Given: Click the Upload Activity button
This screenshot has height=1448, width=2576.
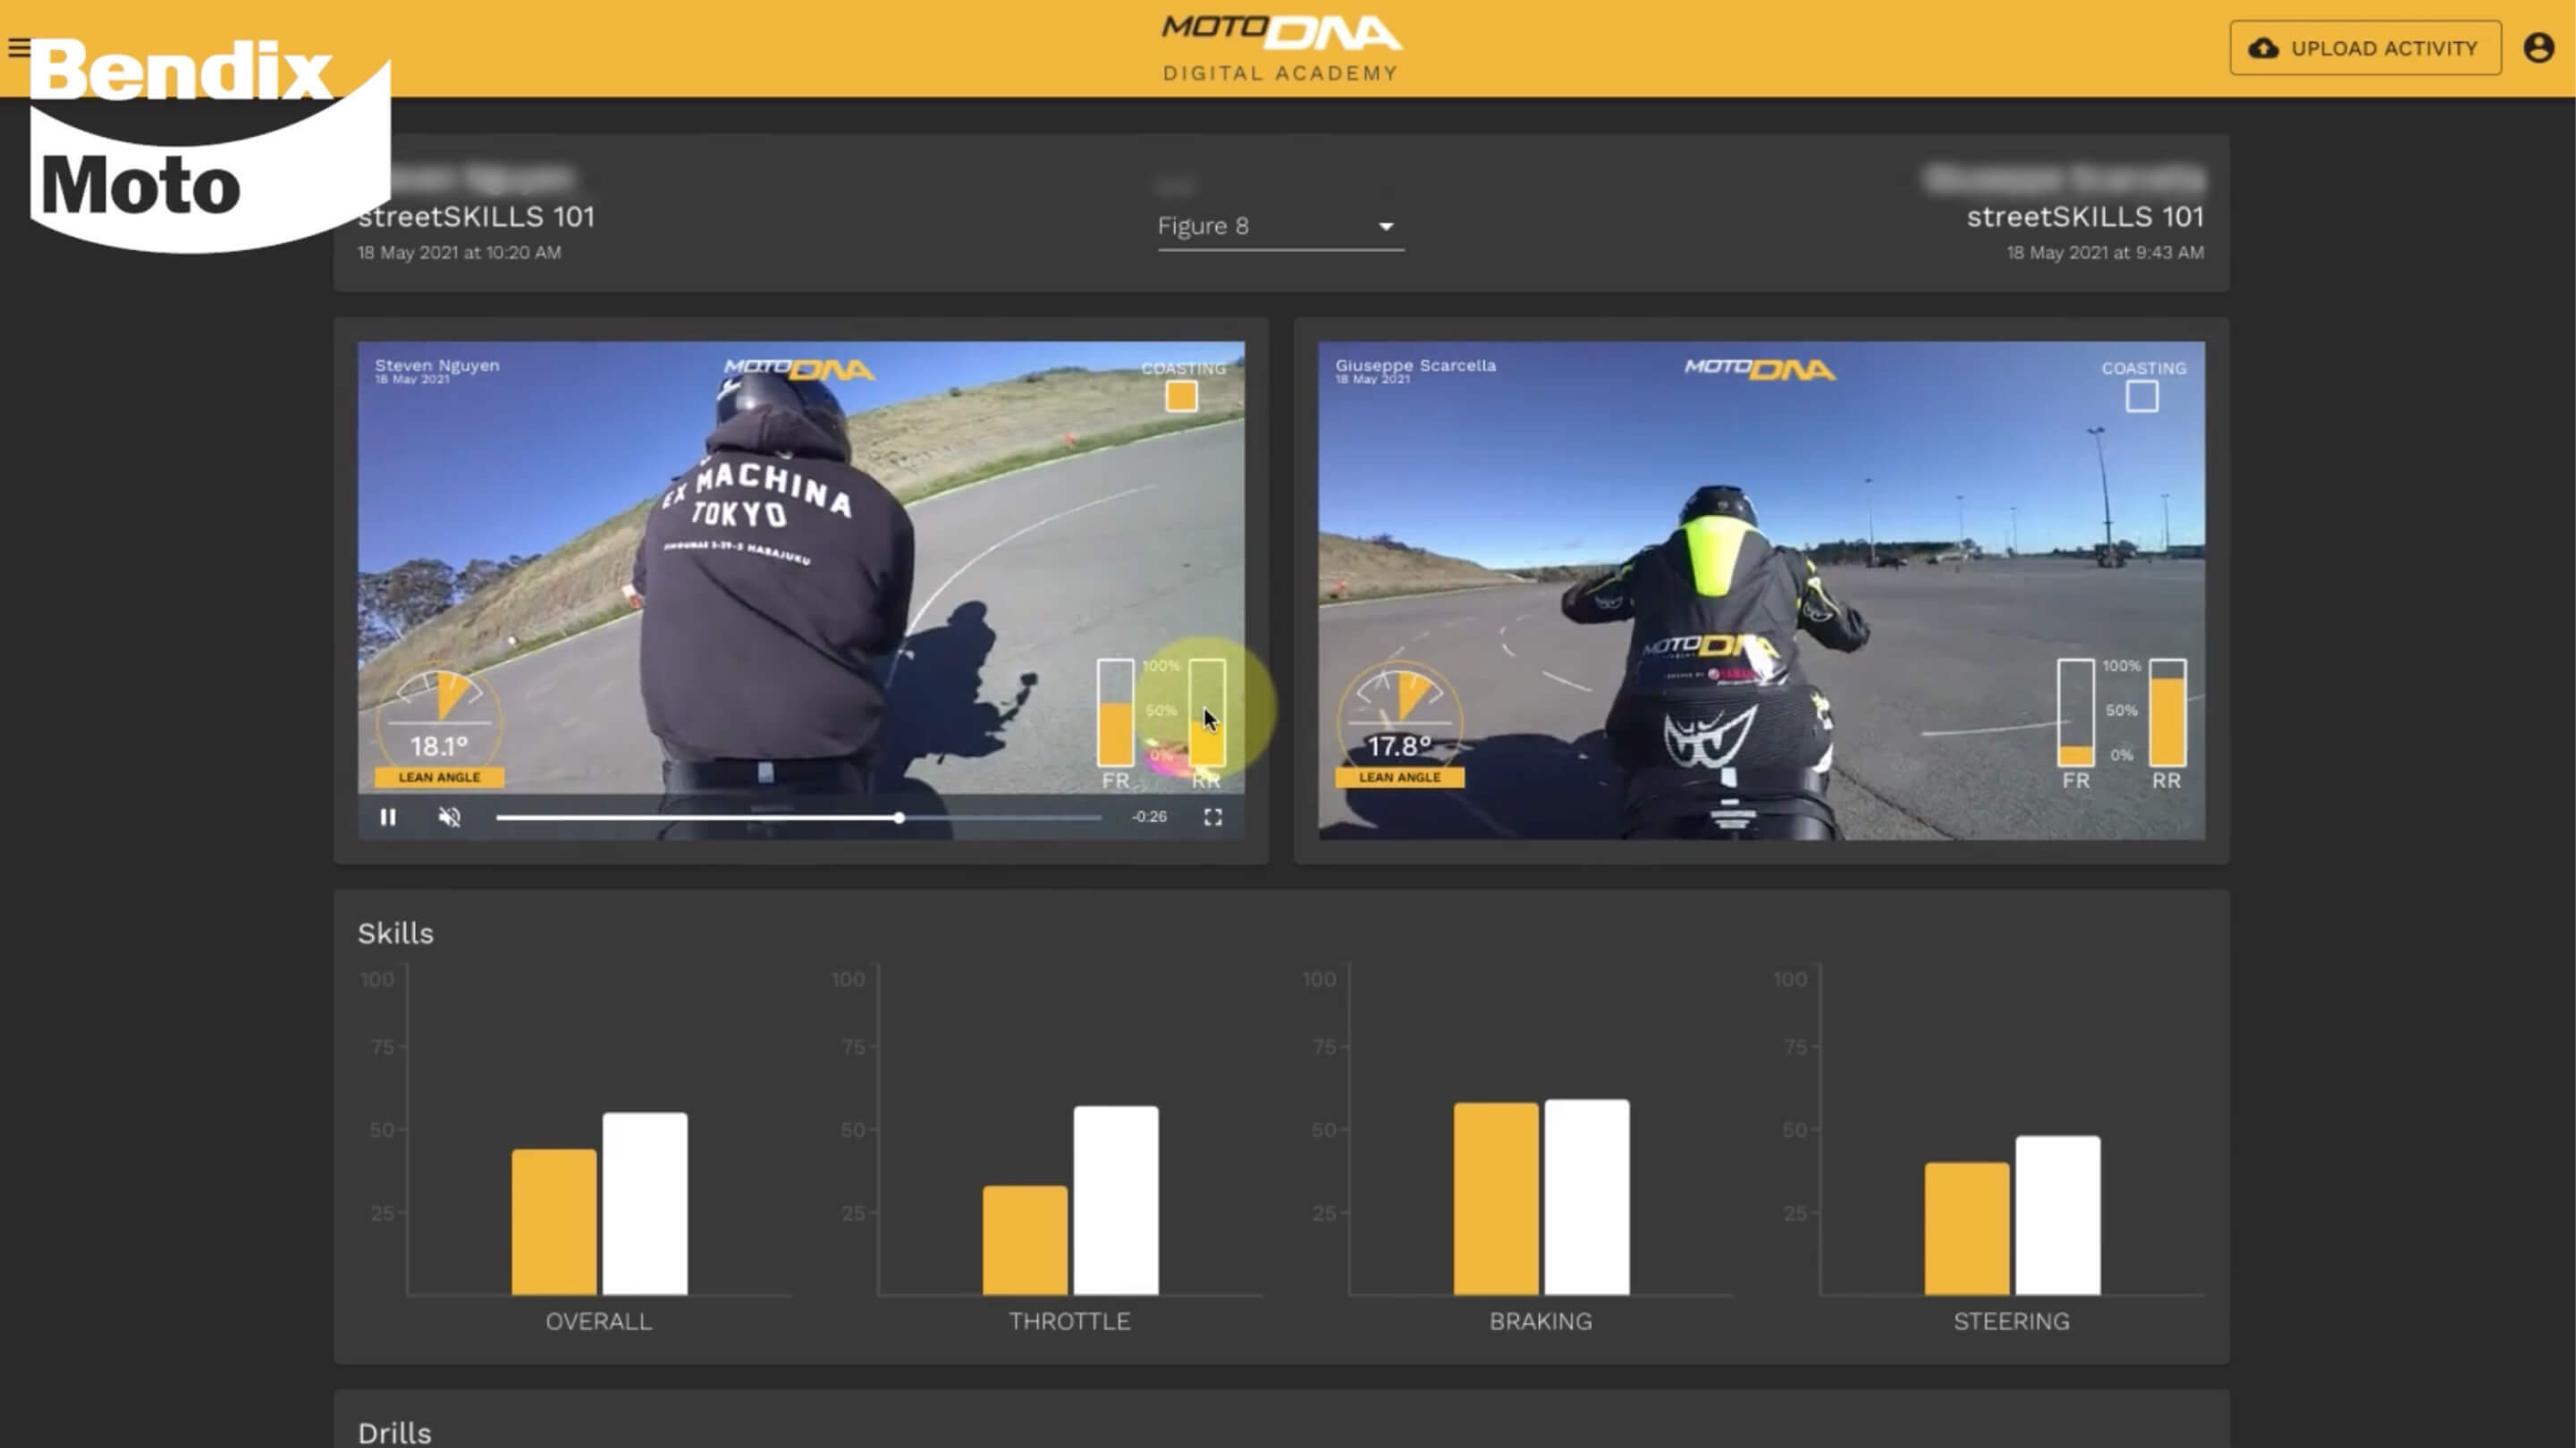Looking at the screenshot, I should (x=2364, y=48).
